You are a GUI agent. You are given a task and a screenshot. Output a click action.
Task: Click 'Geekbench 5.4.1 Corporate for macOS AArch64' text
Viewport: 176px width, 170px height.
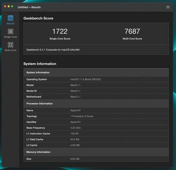53,50
